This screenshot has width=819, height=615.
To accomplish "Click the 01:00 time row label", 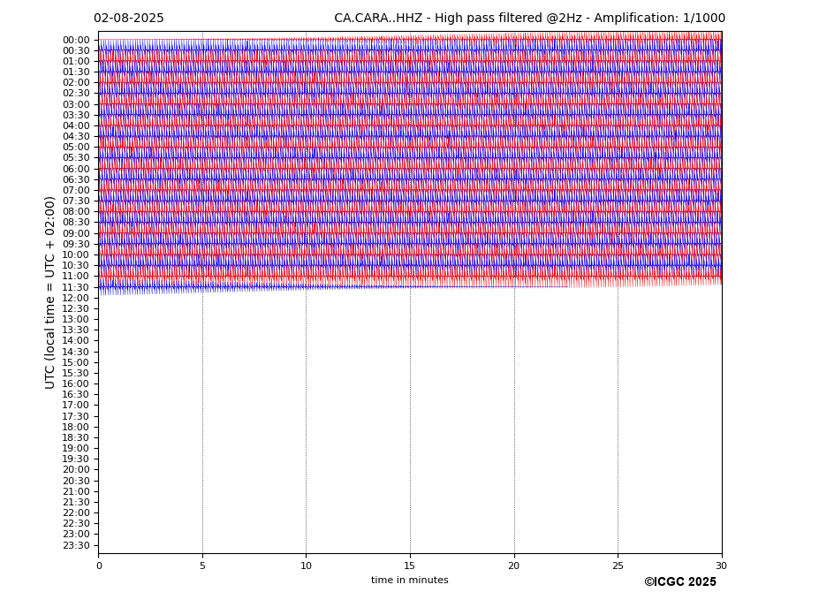I will click(x=76, y=62).
